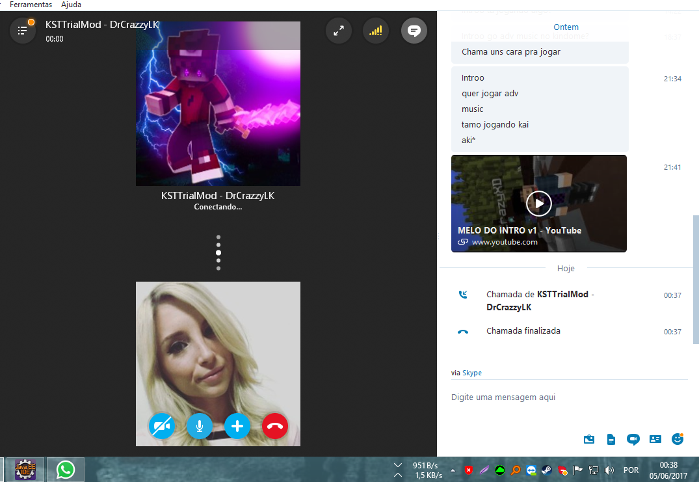
Task: End call with the red hang-up button
Action: point(275,426)
